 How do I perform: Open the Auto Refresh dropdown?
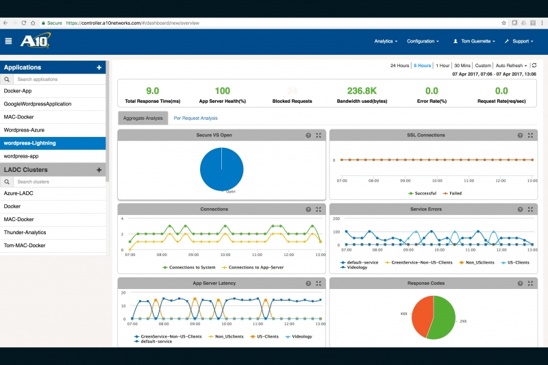point(511,65)
